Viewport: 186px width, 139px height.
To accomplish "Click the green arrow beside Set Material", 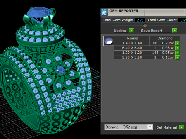I will pyautogui.click(x=181, y=127).
